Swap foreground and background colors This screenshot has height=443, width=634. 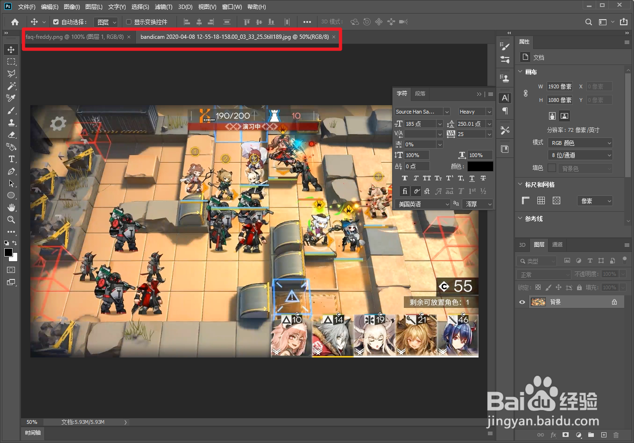14,243
